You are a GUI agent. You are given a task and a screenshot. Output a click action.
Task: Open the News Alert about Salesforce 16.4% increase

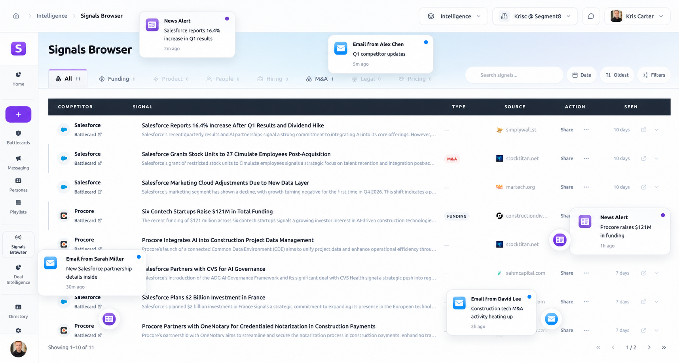coord(187,34)
